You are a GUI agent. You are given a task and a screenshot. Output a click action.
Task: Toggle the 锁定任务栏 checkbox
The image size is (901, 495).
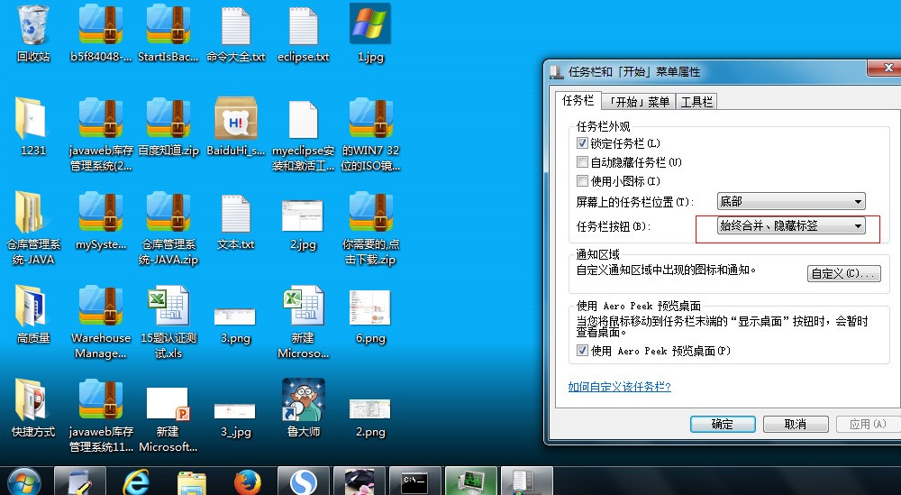click(582, 143)
